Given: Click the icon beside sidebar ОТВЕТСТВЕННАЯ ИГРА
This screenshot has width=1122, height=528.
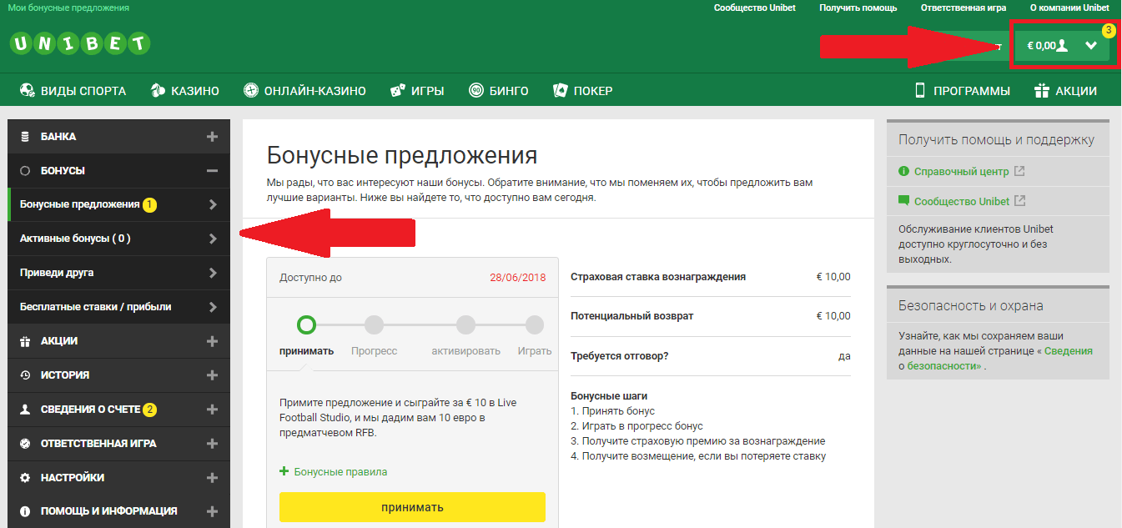Looking at the screenshot, I should (x=25, y=444).
